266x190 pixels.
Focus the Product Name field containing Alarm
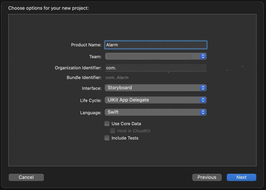pyautogui.click(x=156, y=45)
